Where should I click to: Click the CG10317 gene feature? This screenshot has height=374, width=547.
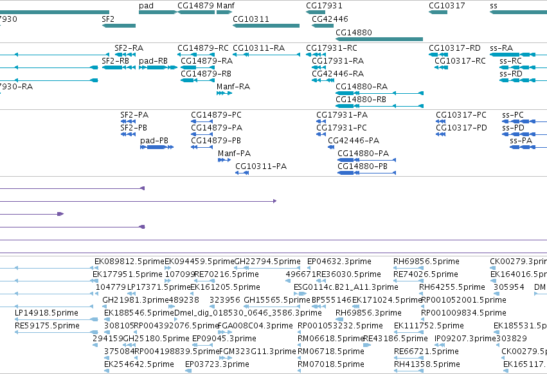pyautogui.click(x=438, y=12)
